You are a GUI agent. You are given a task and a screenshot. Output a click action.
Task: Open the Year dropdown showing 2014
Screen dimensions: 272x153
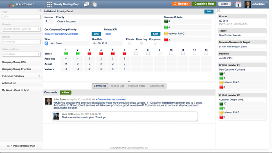[x=21, y=17]
